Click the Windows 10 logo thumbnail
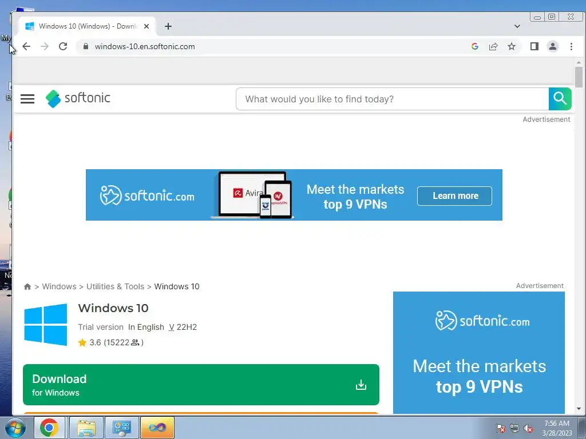Viewport: 586px width, 439px height. click(46, 325)
